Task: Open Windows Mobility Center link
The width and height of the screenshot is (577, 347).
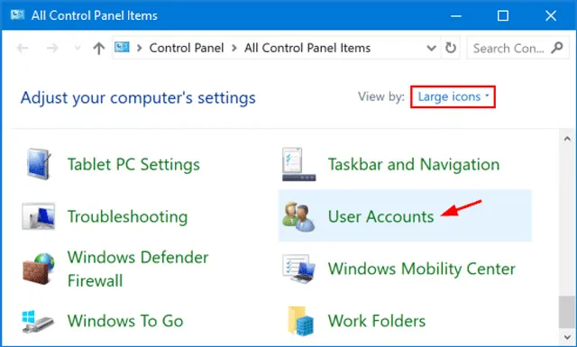Action: pyautogui.click(x=422, y=269)
